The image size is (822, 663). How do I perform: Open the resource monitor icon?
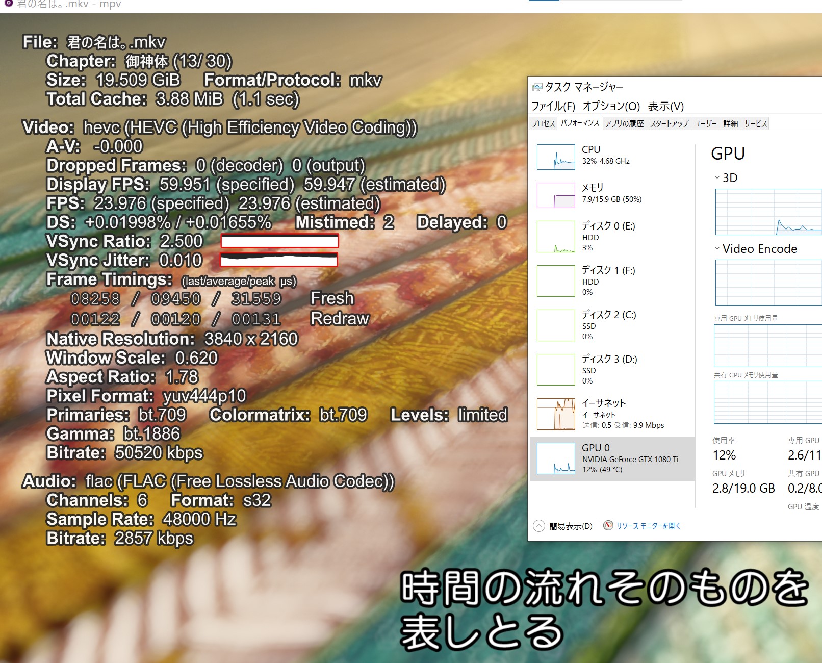608,525
